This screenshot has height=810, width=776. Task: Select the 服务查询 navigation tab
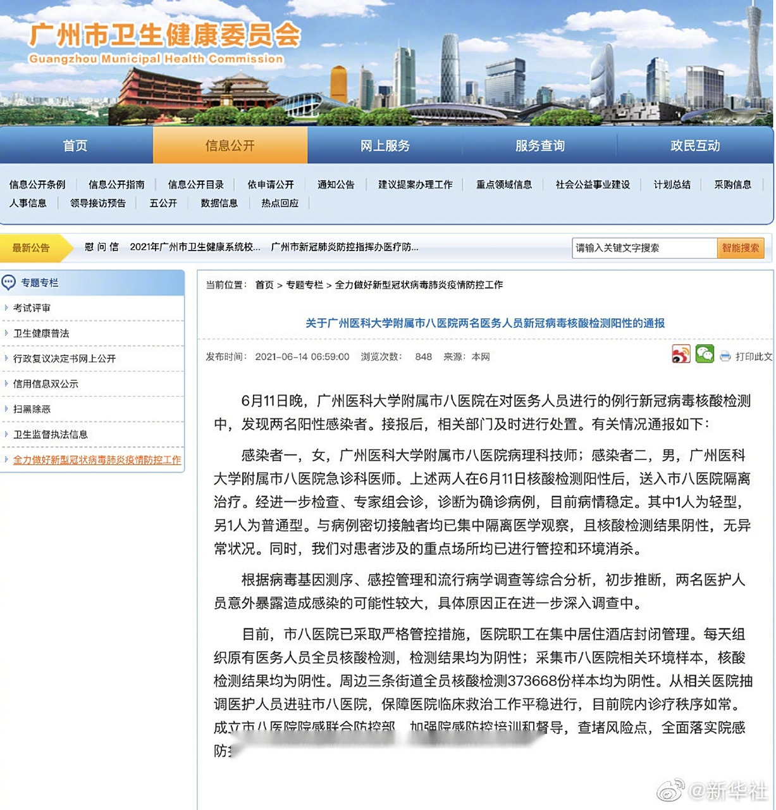538,145
